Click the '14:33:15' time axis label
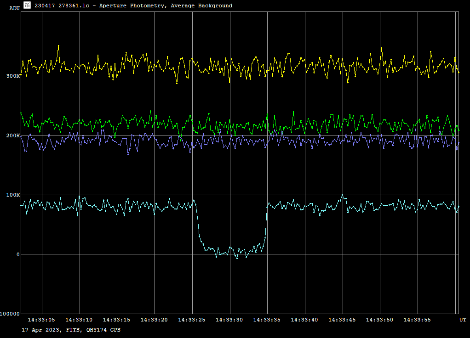The image size is (470, 338). pyautogui.click(x=117, y=320)
